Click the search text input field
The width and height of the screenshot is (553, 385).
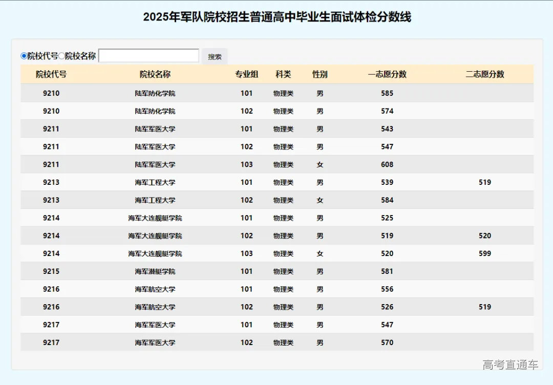148,56
